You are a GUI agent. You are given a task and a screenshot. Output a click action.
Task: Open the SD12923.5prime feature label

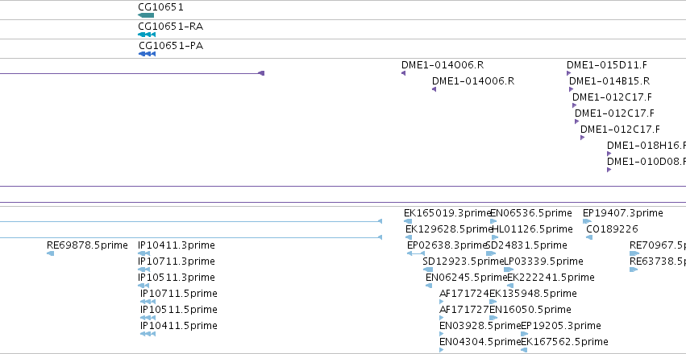pyautogui.click(x=464, y=261)
